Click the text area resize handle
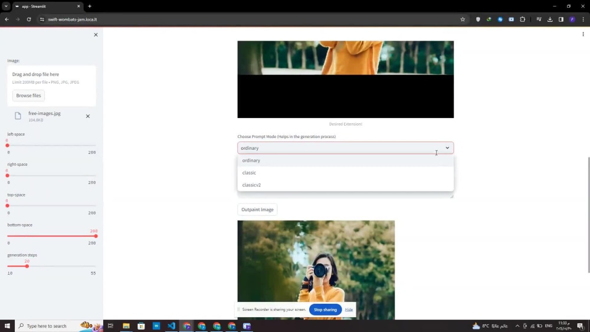This screenshot has height=332, width=590. coord(451,196)
